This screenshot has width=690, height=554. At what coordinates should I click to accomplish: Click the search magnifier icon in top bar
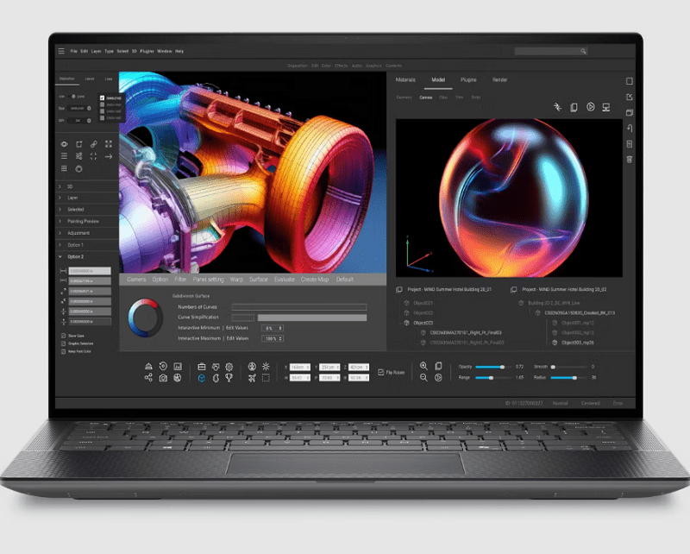(583, 52)
